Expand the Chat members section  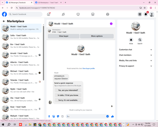pos(136,55)
